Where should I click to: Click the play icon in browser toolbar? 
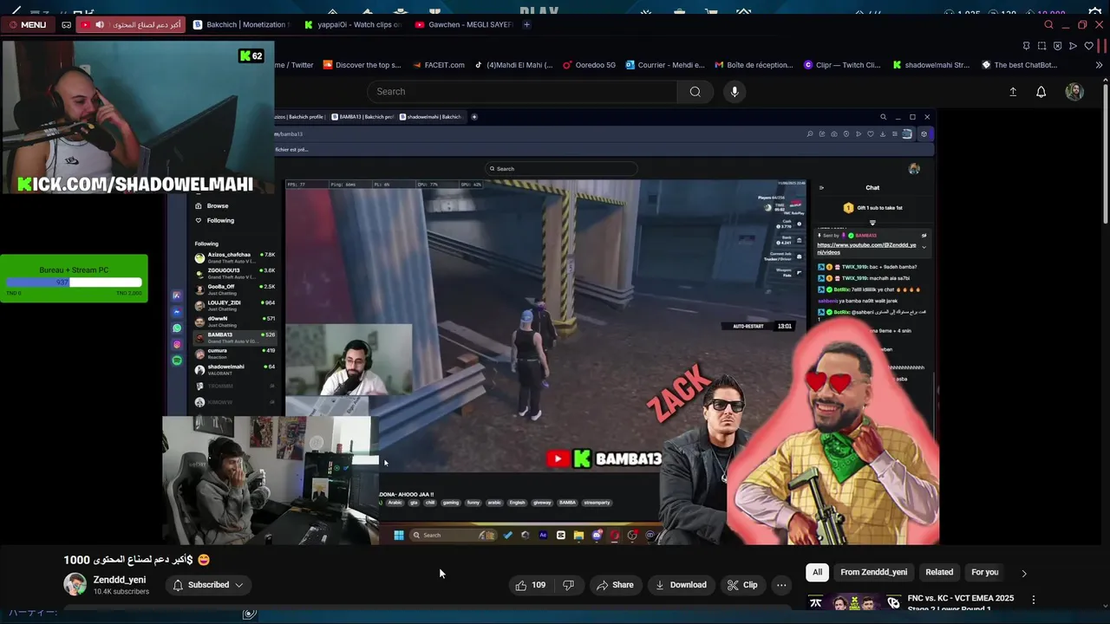pyautogui.click(x=1073, y=46)
